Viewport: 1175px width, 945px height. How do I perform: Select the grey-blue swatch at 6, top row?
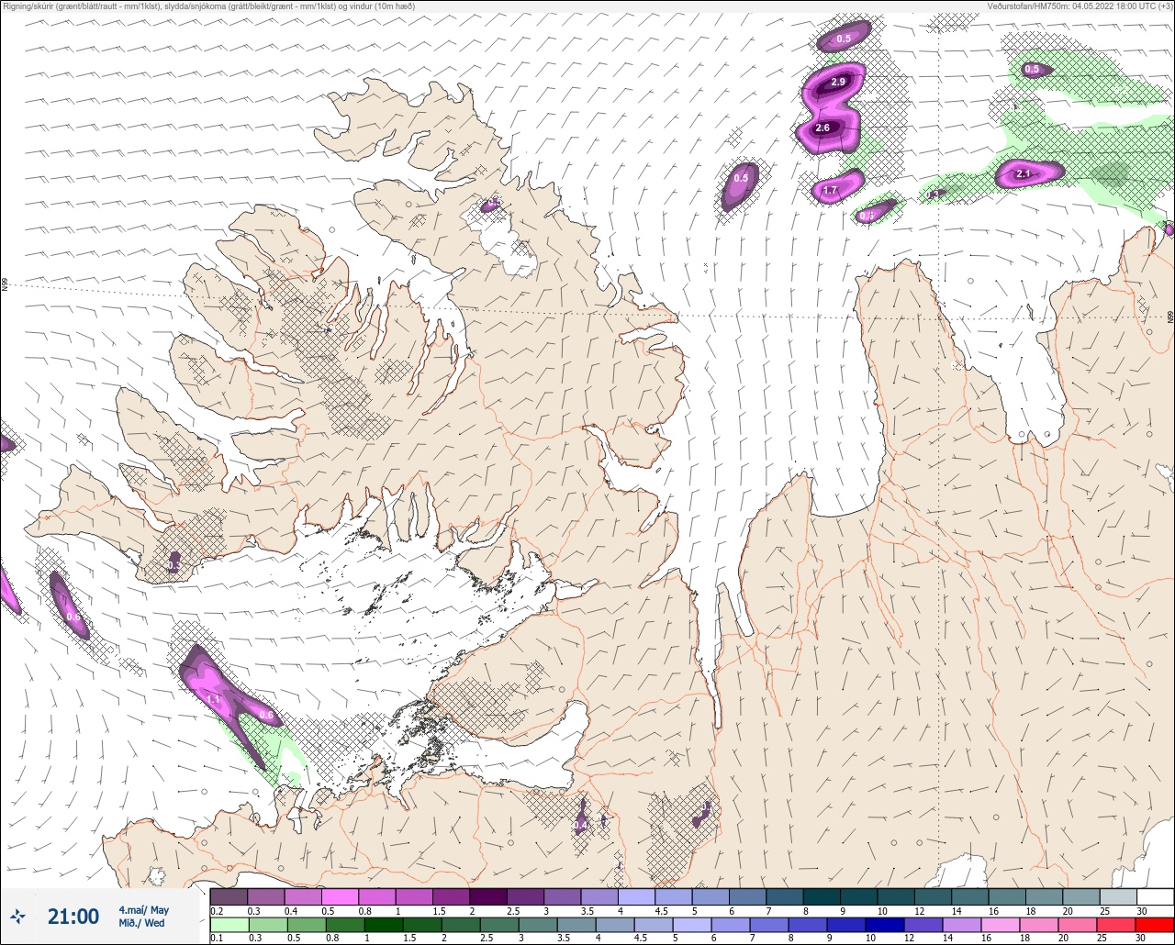(746, 896)
